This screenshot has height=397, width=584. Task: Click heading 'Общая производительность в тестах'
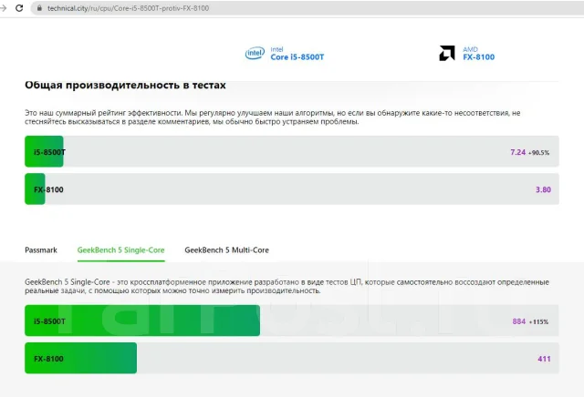[x=125, y=85]
